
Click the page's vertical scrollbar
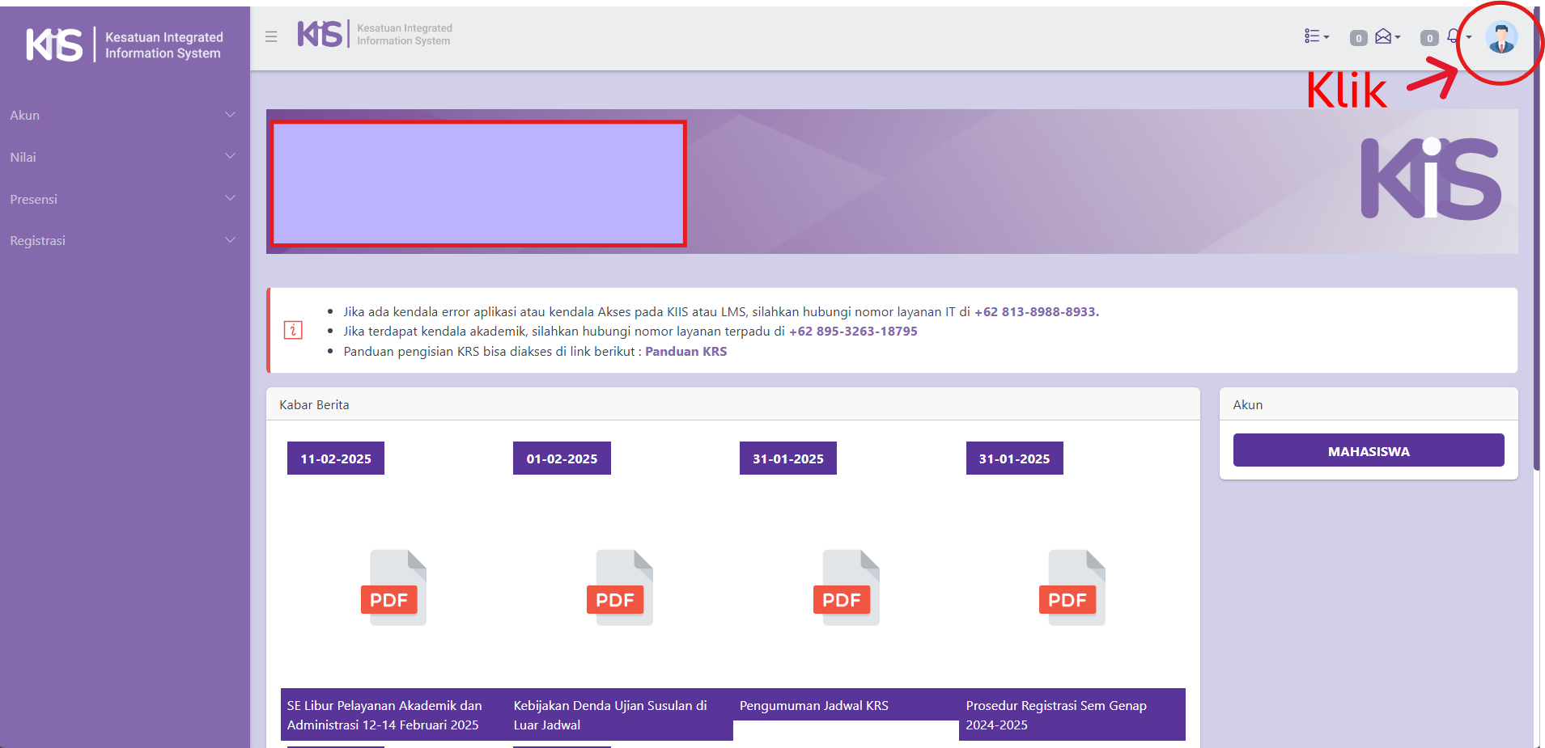[1538, 243]
